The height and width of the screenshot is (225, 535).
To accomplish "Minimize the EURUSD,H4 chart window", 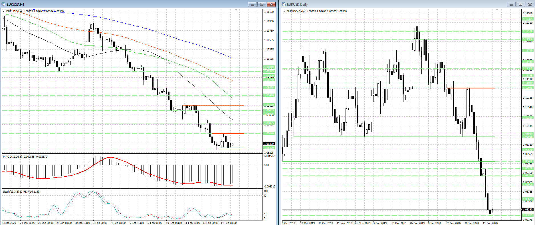I will tap(252, 4).
